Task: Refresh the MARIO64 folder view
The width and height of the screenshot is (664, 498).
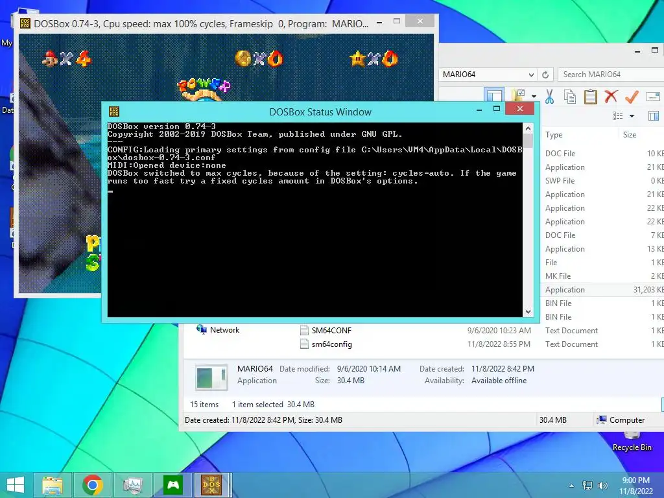Action: pyautogui.click(x=545, y=75)
